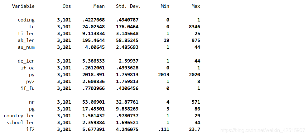Click the std. dev. value 2.485693
This screenshot has width=308, height=136.
(127, 47)
